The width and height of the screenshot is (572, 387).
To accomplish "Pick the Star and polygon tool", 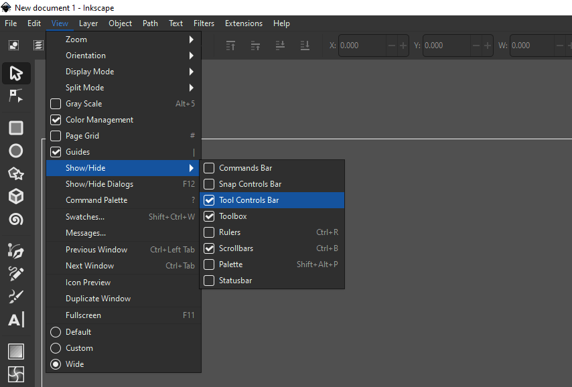I will pyautogui.click(x=16, y=173).
